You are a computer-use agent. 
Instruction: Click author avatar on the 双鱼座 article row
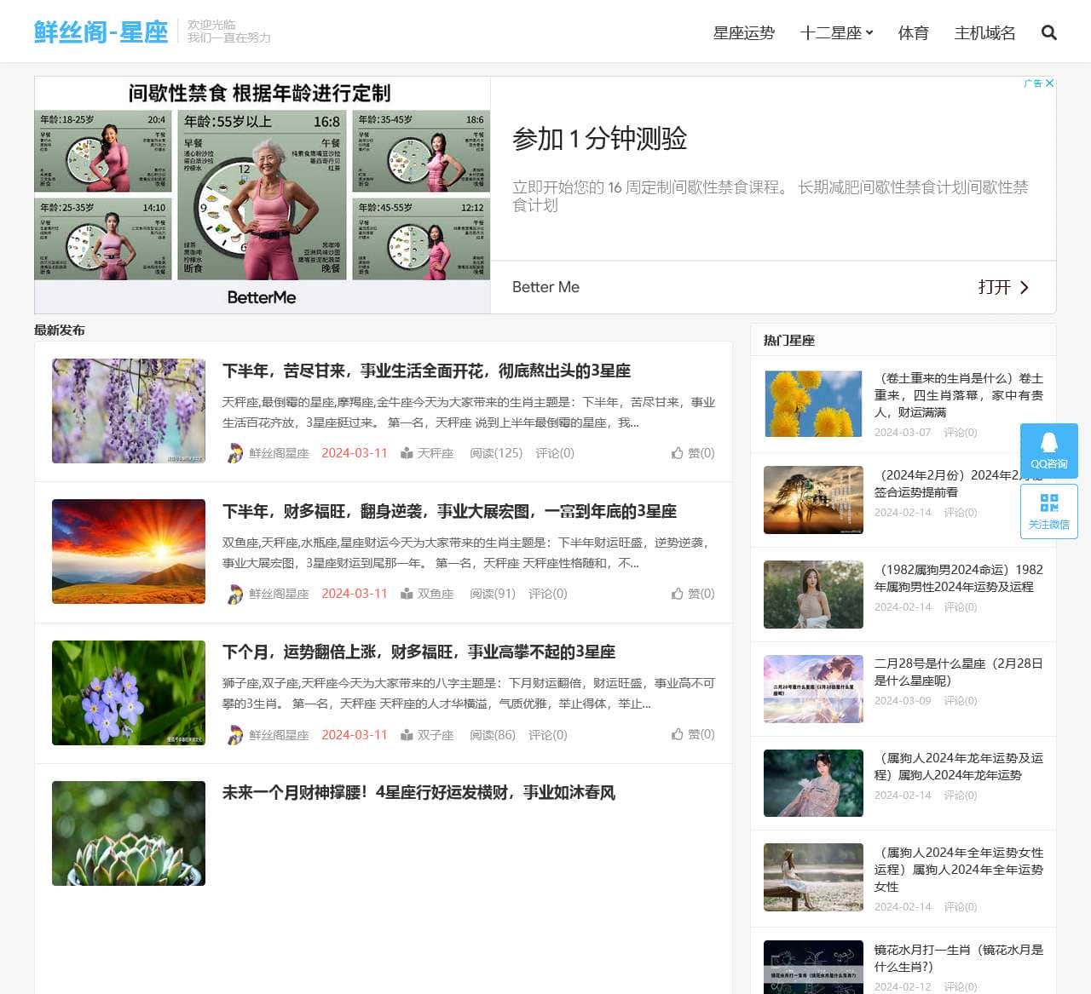[234, 594]
